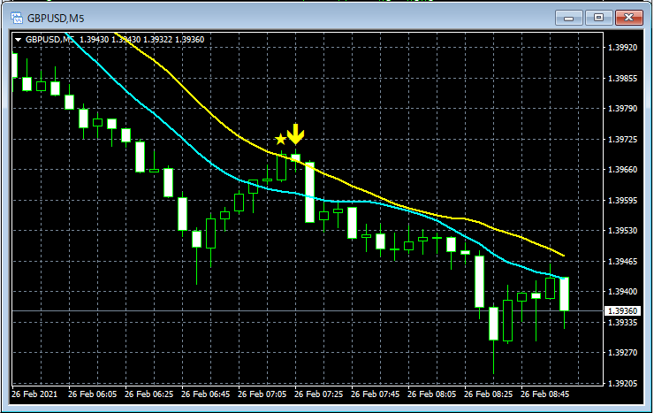Click the price scale value 1.39725
This screenshot has height=413, width=654.
coord(623,140)
